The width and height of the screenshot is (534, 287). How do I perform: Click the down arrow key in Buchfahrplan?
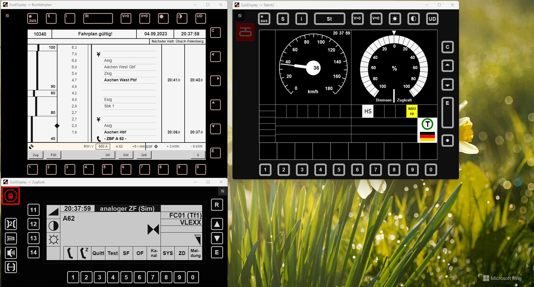215,129
